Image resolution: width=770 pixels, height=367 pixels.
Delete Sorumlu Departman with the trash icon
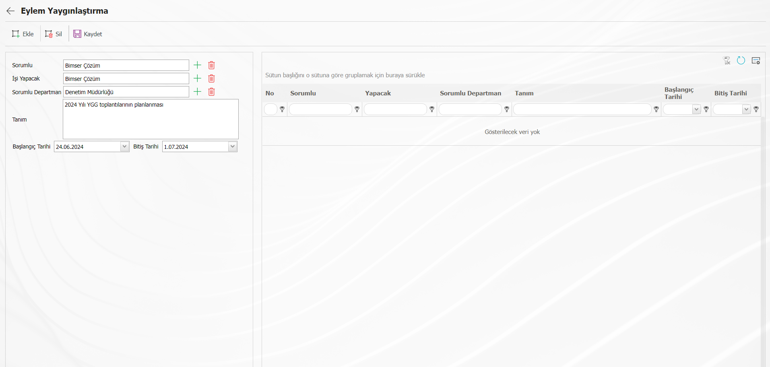click(211, 92)
